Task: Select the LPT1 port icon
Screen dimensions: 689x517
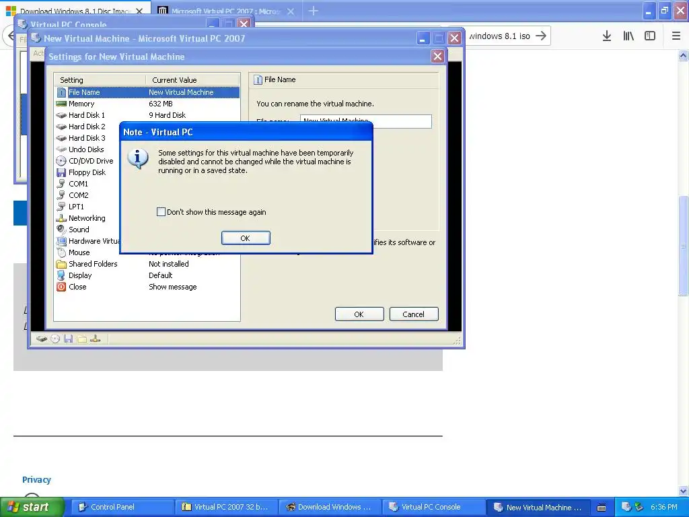Action: coord(61,207)
